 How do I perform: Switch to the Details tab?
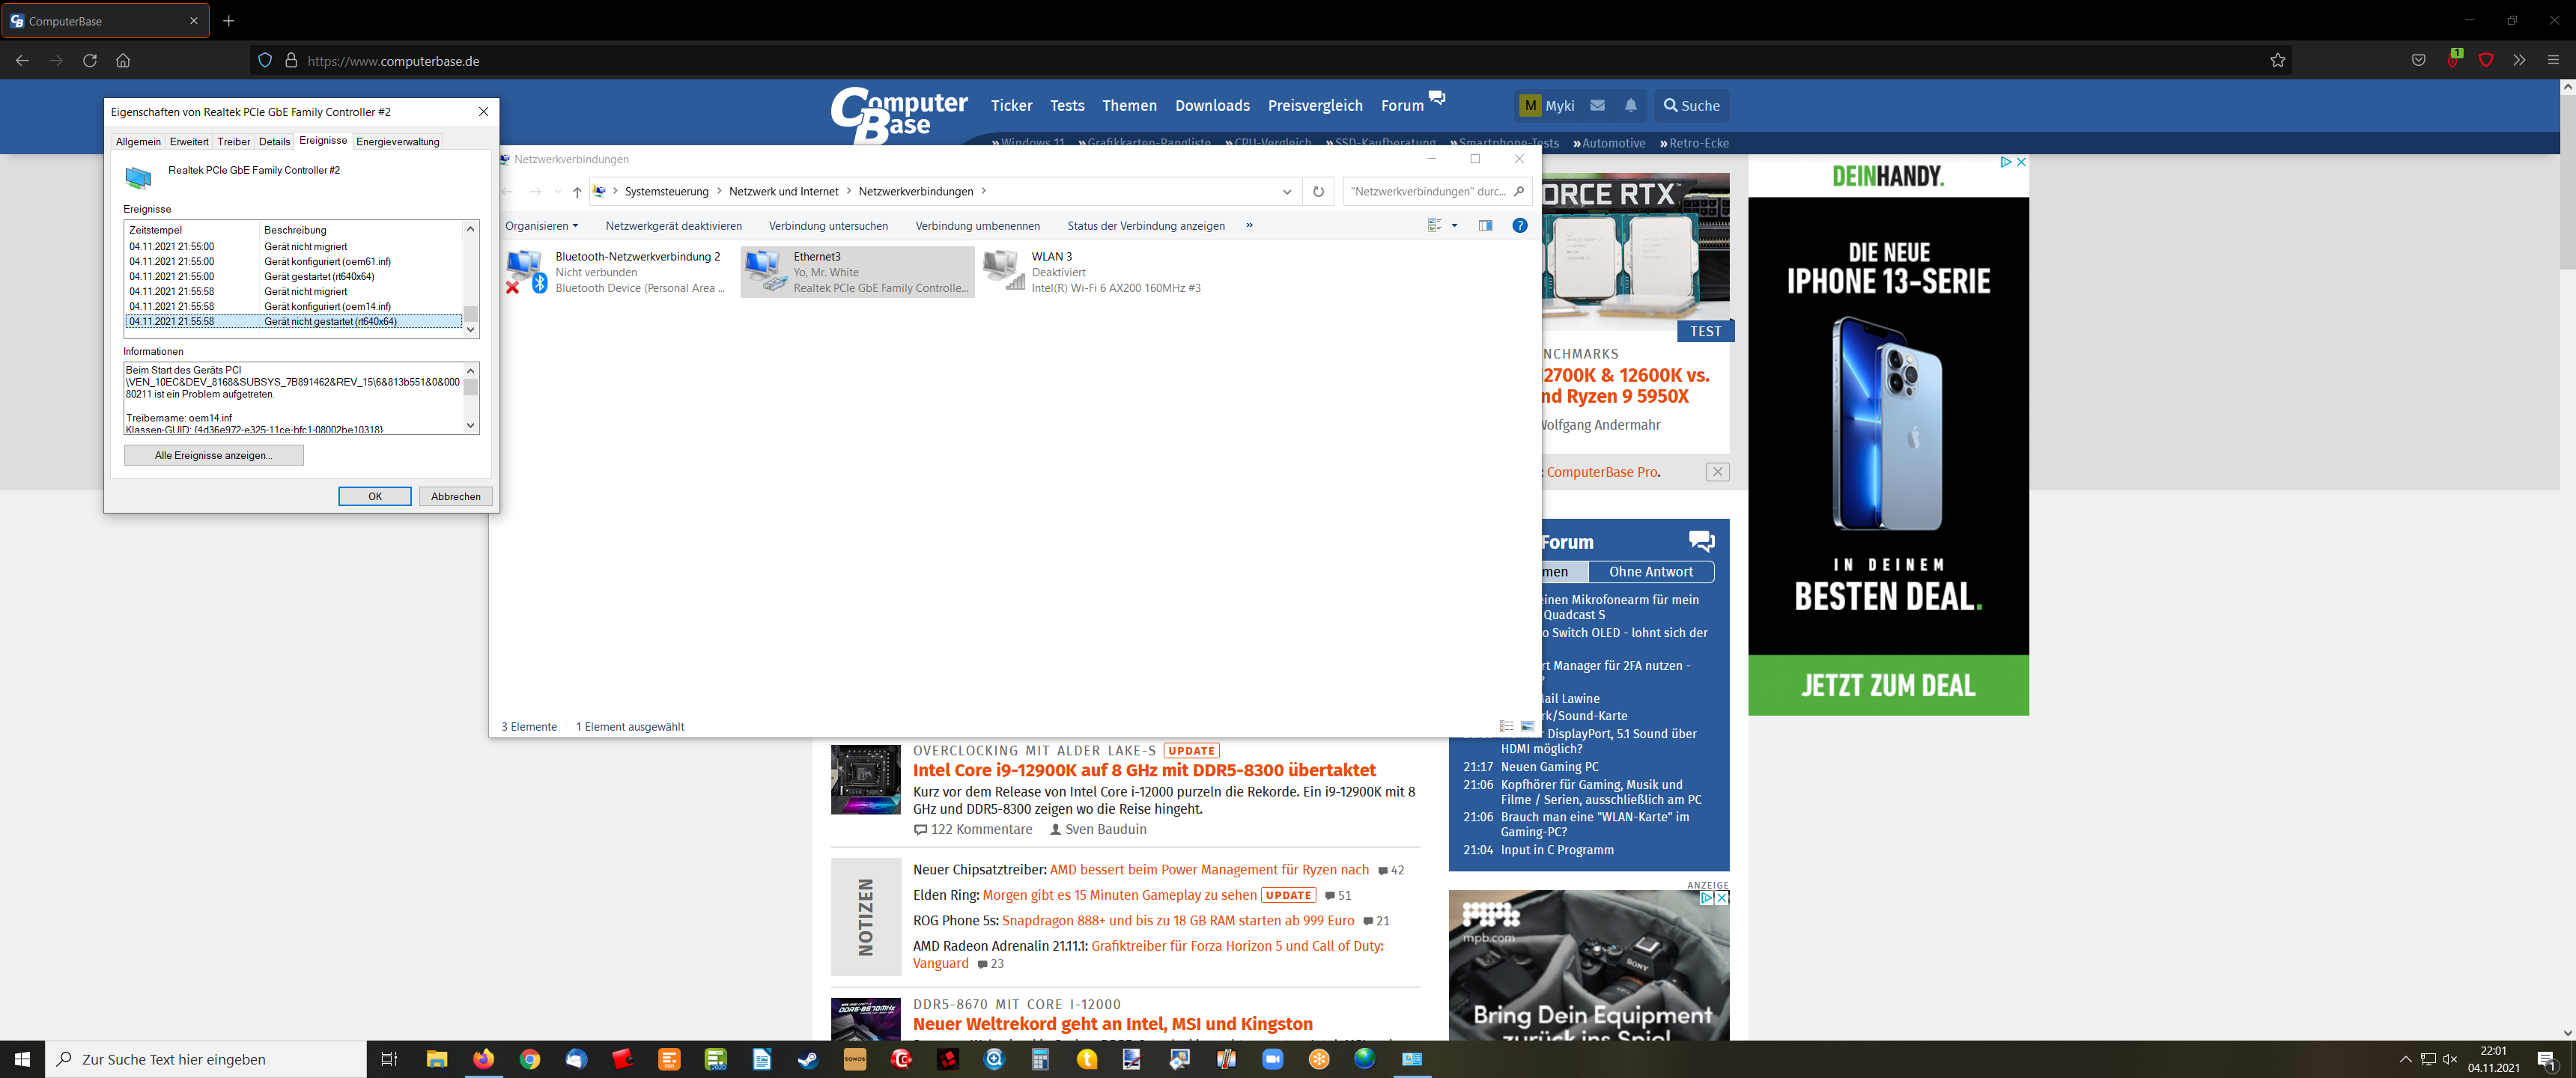(x=274, y=141)
